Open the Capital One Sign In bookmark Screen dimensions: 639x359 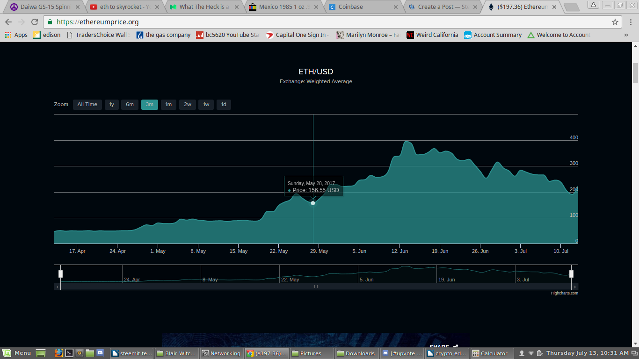click(298, 35)
